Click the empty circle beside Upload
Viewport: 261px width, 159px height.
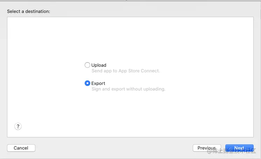tap(87, 65)
